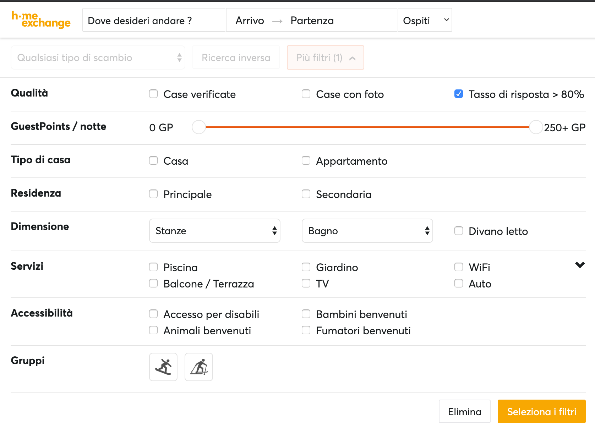Select the cross-country skiing group icon

(x=199, y=367)
